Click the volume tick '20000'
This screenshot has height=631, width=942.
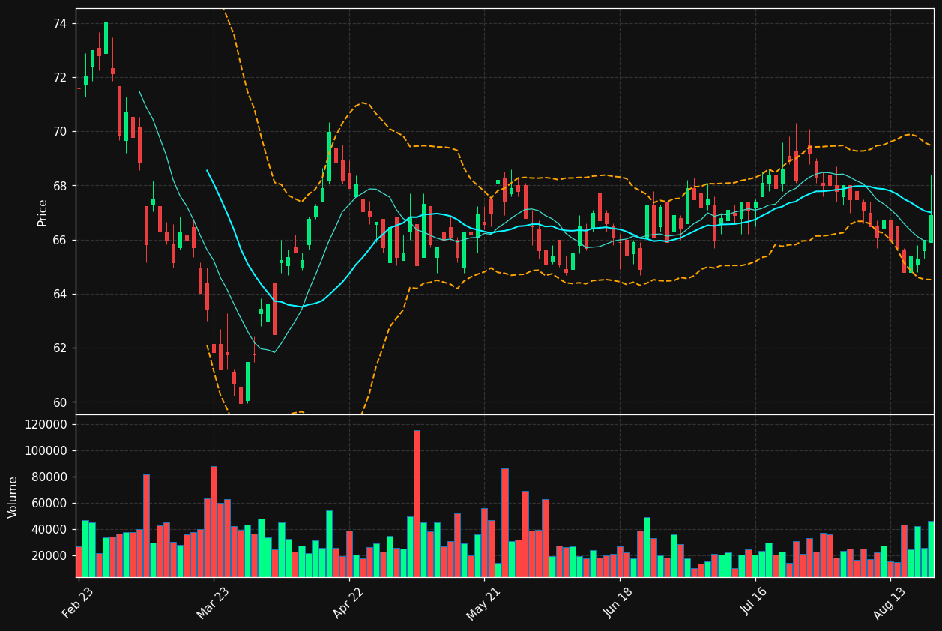tap(49, 556)
